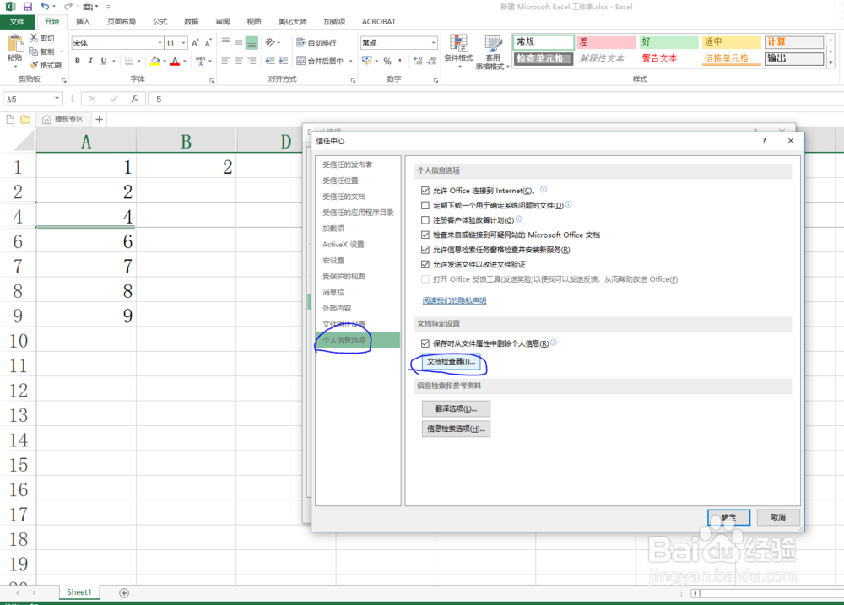This screenshot has width=844, height=605.
Task: Click Cancel in Trust Center dialog
Action: 778,517
